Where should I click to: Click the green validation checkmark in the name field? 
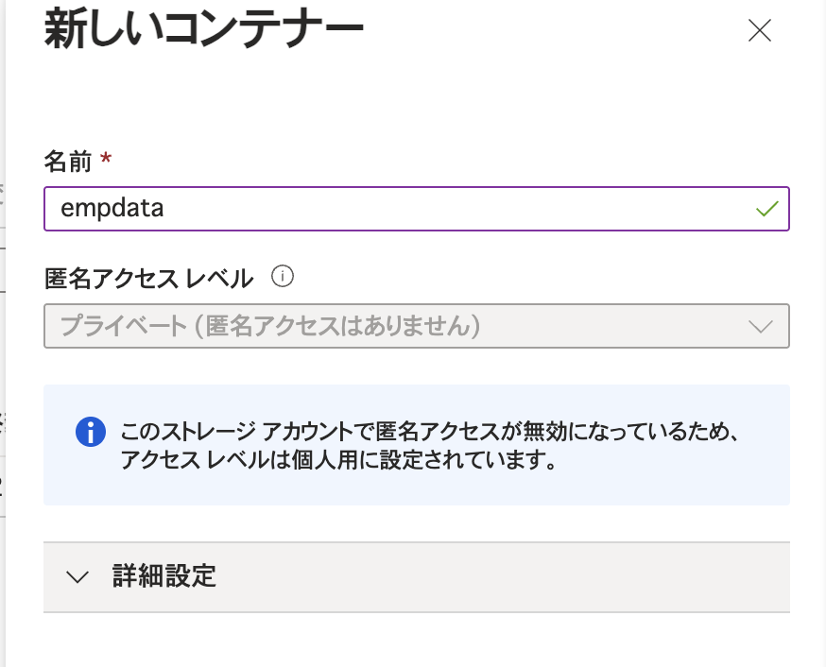click(767, 208)
